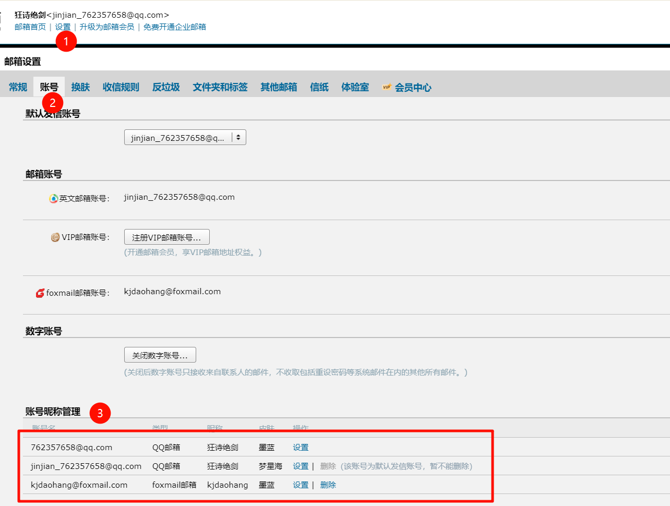The height and width of the screenshot is (506, 670).
Task: Click the VIP mailbox @ icon
Action: 55,237
